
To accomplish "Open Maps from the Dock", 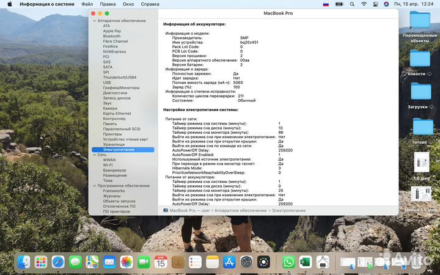I will (x=92, y=262).
